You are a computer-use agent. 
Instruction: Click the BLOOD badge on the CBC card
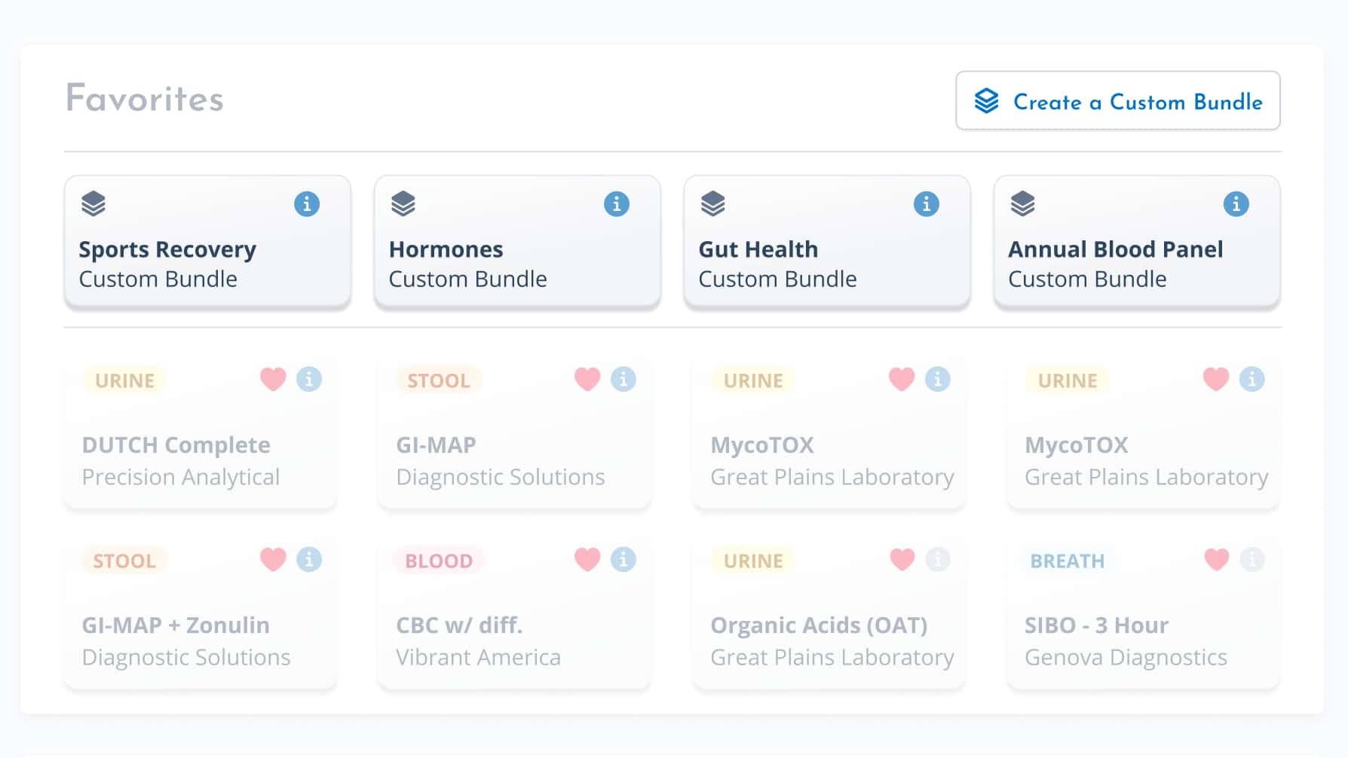(437, 560)
